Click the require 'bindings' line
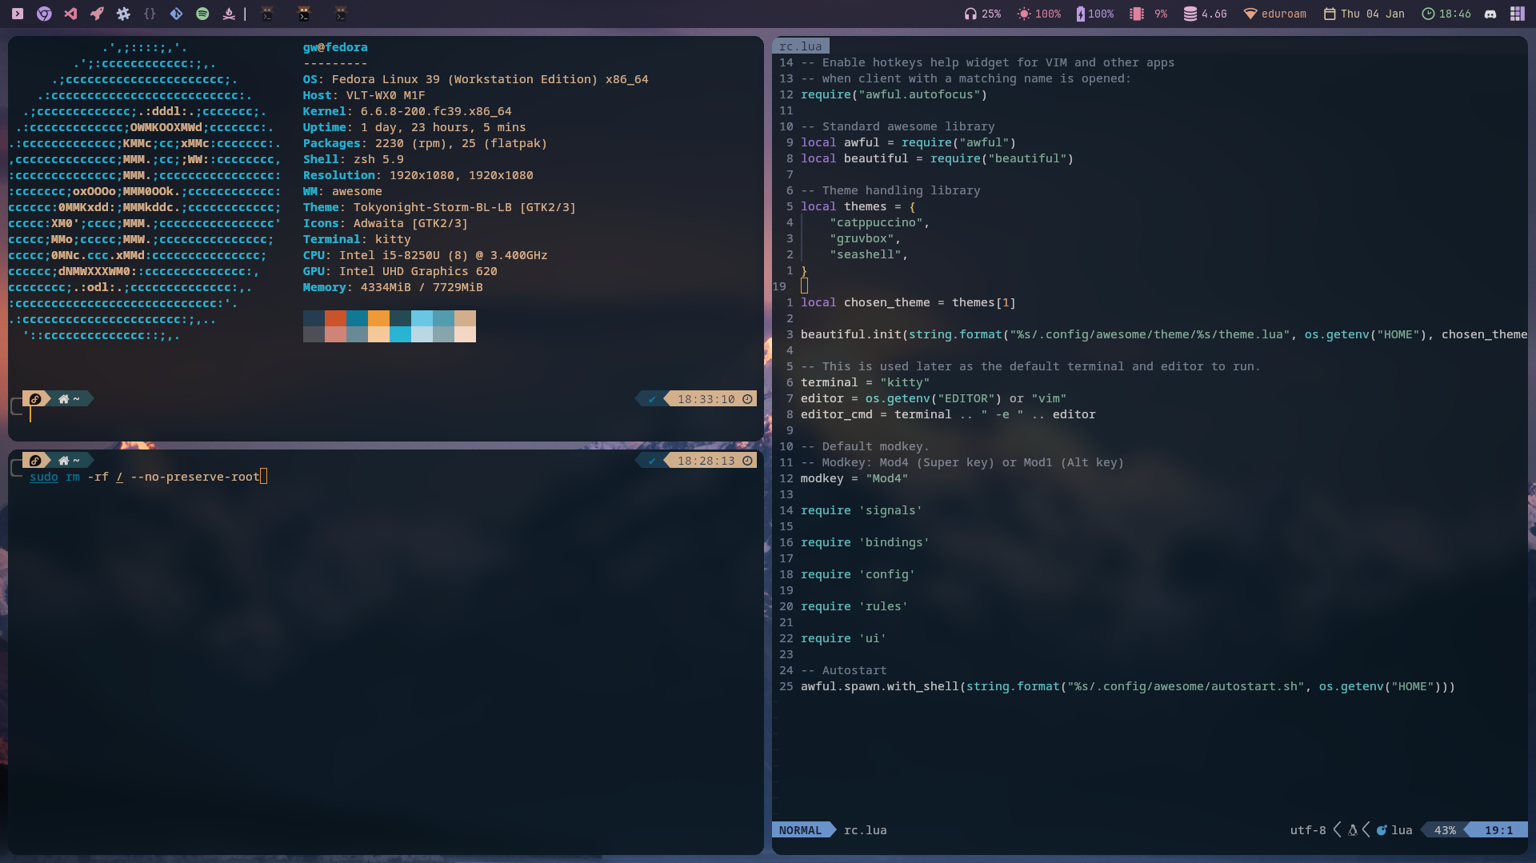The image size is (1536, 863). coord(865,542)
